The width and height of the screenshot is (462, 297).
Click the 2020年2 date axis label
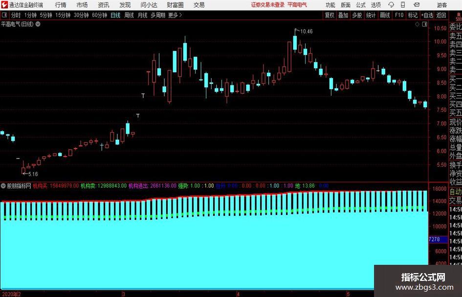tap(11, 294)
